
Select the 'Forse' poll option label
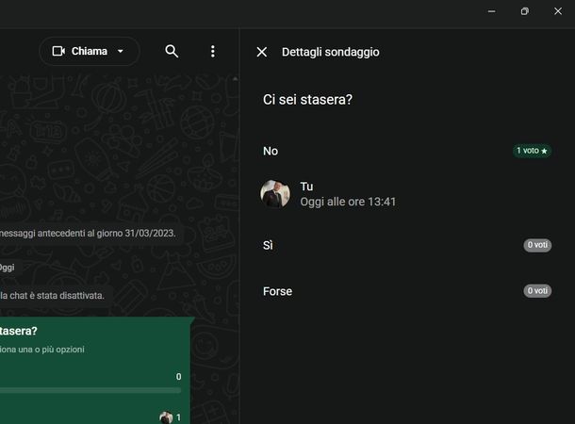coord(277,291)
